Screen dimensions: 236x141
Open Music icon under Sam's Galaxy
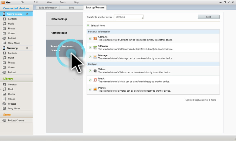click(x=4, y=24)
